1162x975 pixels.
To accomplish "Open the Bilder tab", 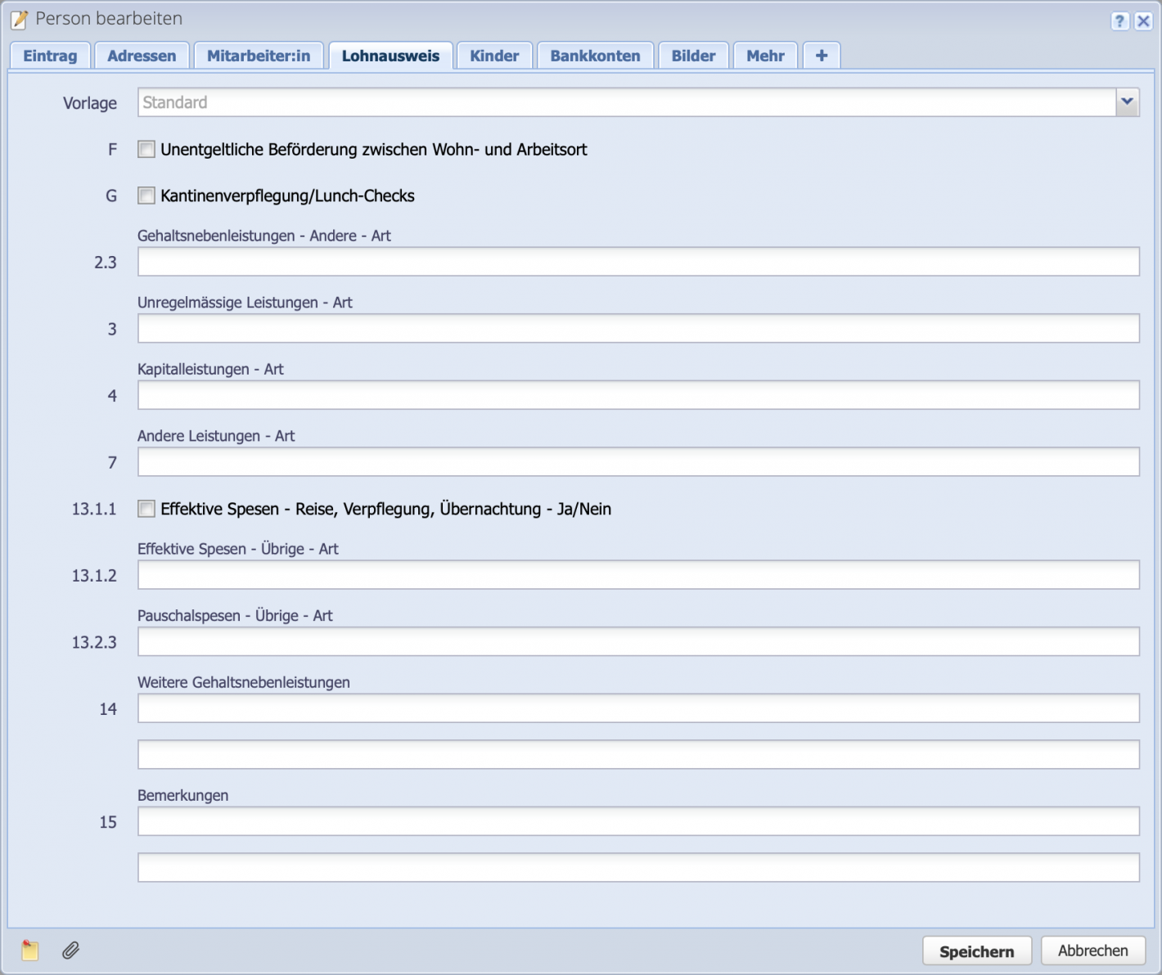I will 693,55.
